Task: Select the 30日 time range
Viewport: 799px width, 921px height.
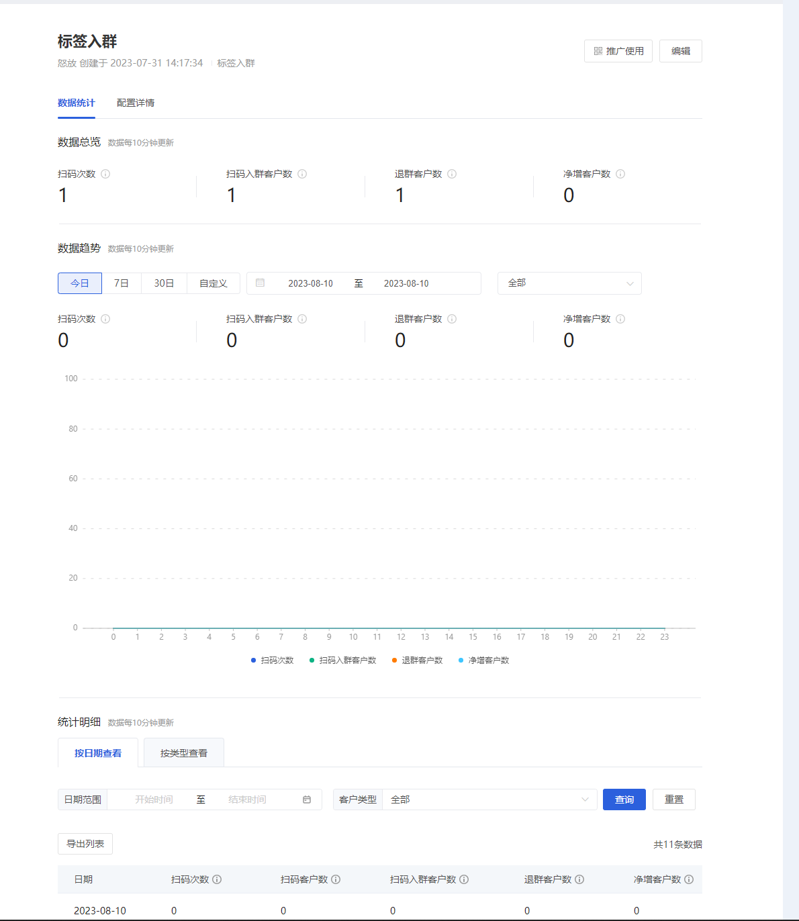Action: [164, 283]
